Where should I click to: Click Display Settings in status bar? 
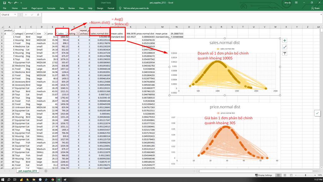click(x=264, y=175)
